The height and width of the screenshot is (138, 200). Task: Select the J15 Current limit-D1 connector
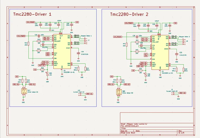click(79, 94)
